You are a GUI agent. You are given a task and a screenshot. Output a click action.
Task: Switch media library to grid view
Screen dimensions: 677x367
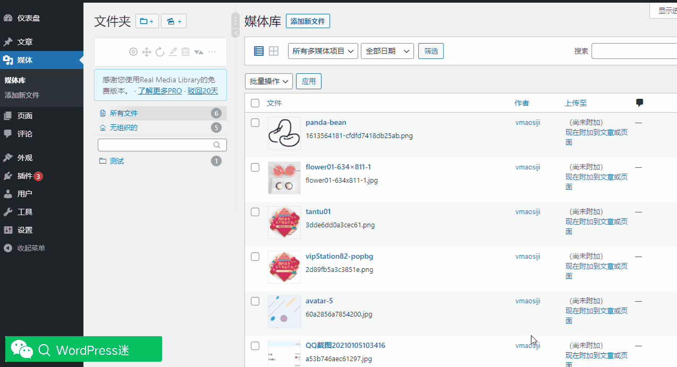point(273,50)
